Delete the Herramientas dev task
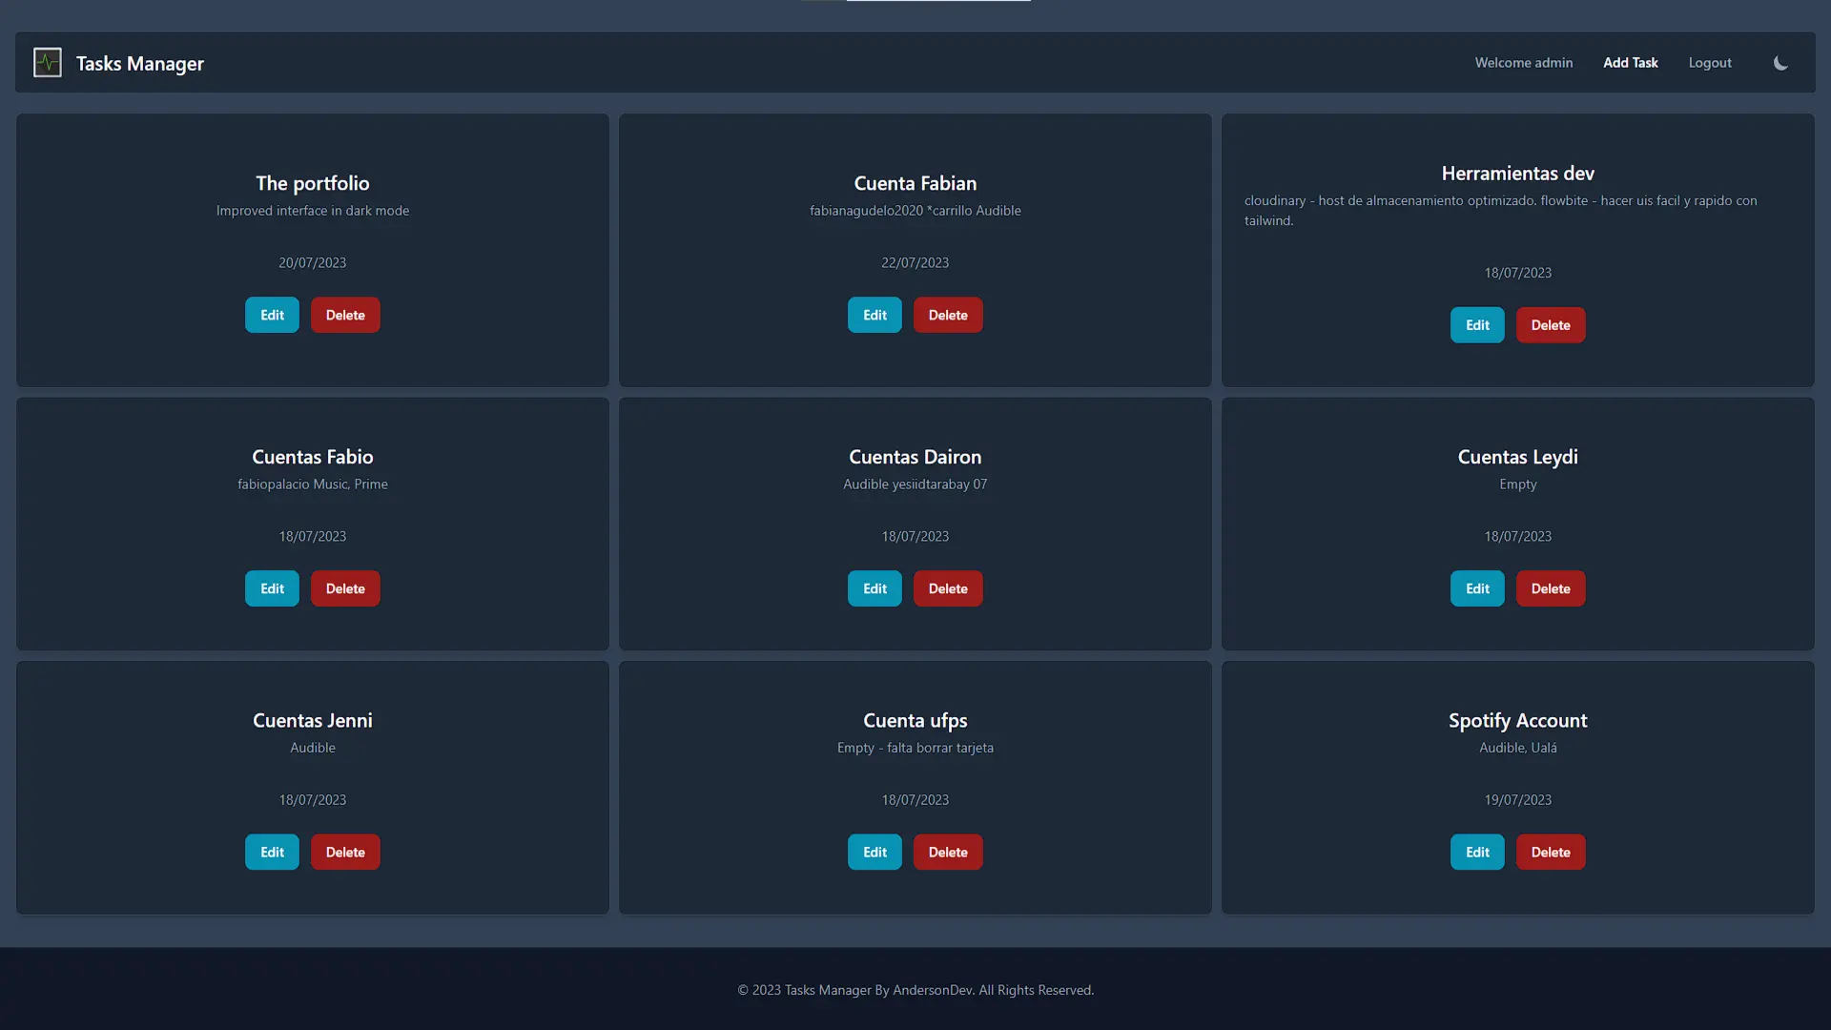The height and width of the screenshot is (1030, 1831). (1551, 325)
